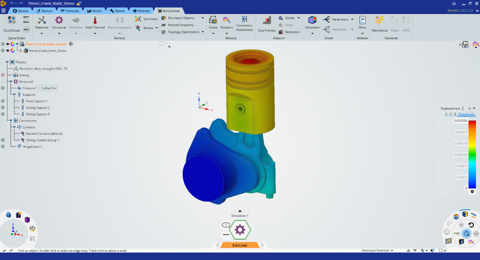The width and height of the screenshot is (480, 260).
Task: Click the Explore stage button
Action: pyautogui.click(x=240, y=245)
